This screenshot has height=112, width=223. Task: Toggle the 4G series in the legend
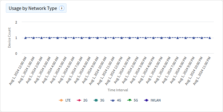click(116, 100)
